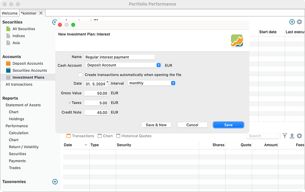This screenshot has width=305, height=192.
Task: Click the blue Securities Accounts icon
Action: (8, 71)
